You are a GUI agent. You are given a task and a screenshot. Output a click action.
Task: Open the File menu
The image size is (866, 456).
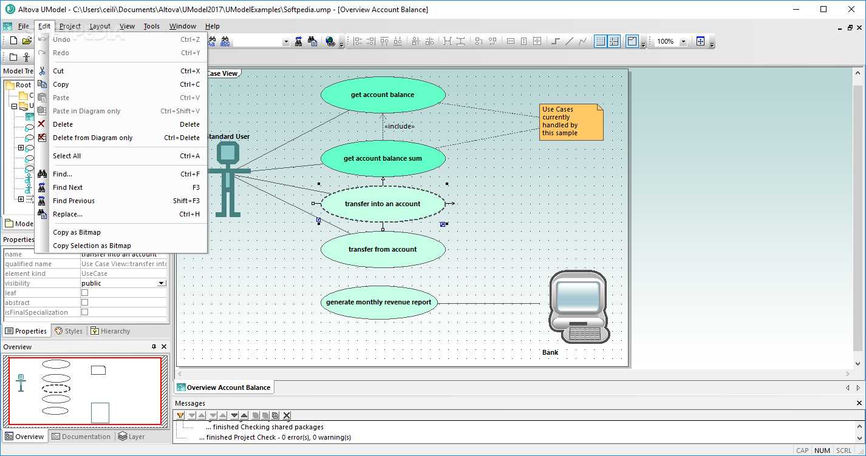pyautogui.click(x=23, y=26)
